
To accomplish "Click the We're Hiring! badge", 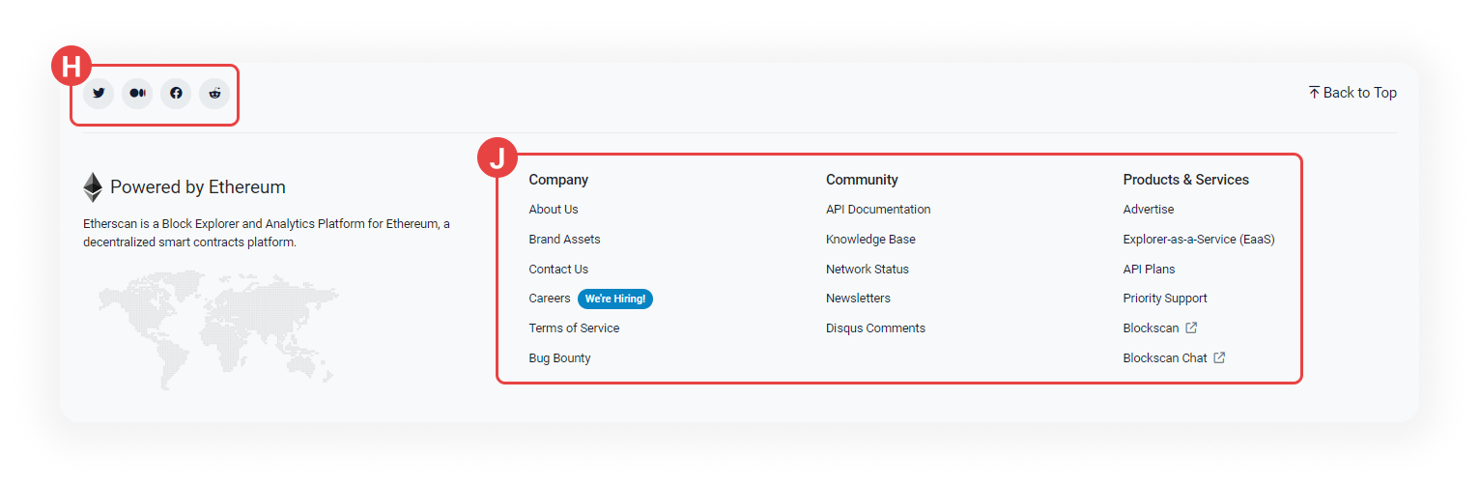I will [x=615, y=299].
